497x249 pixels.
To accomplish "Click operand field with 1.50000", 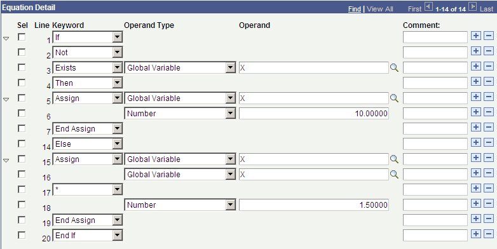I will pyautogui.click(x=314, y=205).
